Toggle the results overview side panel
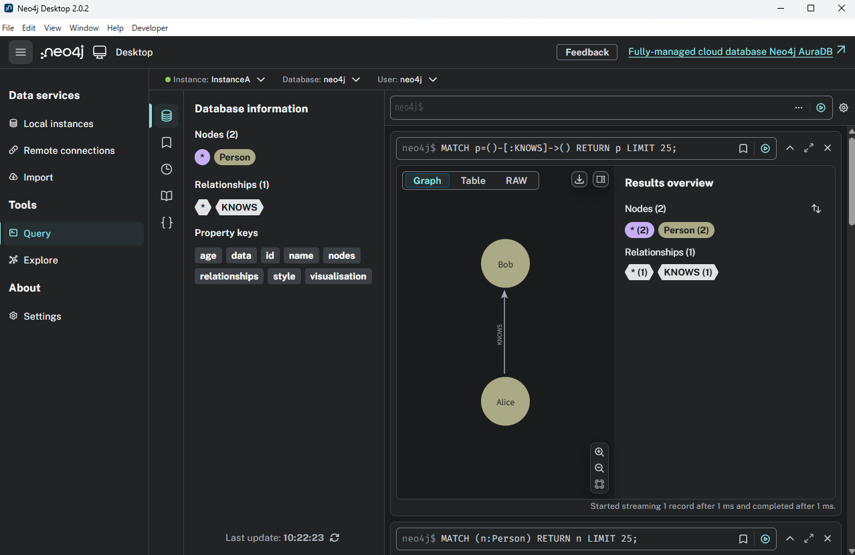This screenshot has width=855, height=555. pos(601,179)
